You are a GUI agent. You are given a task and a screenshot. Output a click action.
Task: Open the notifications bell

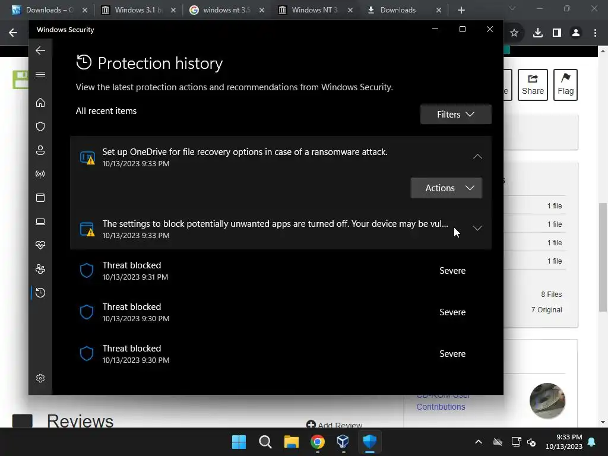click(592, 442)
